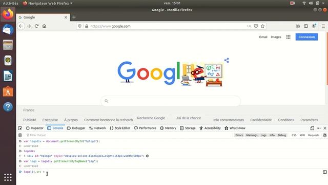Image resolution: width=328 pixels, height=185 pixels.
Task: Open Firefox account icon
Action: click(314, 26)
